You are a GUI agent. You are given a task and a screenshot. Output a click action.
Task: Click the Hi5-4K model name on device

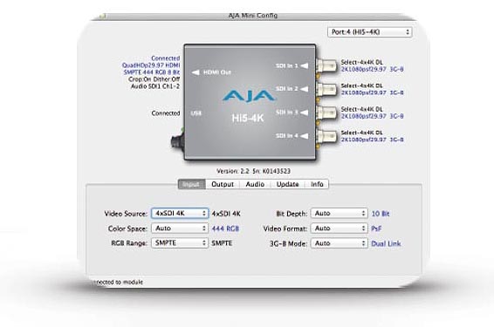[248, 118]
